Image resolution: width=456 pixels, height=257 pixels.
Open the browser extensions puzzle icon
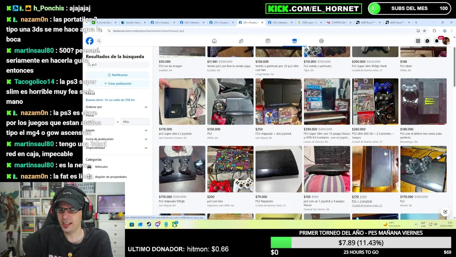coord(434,31)
